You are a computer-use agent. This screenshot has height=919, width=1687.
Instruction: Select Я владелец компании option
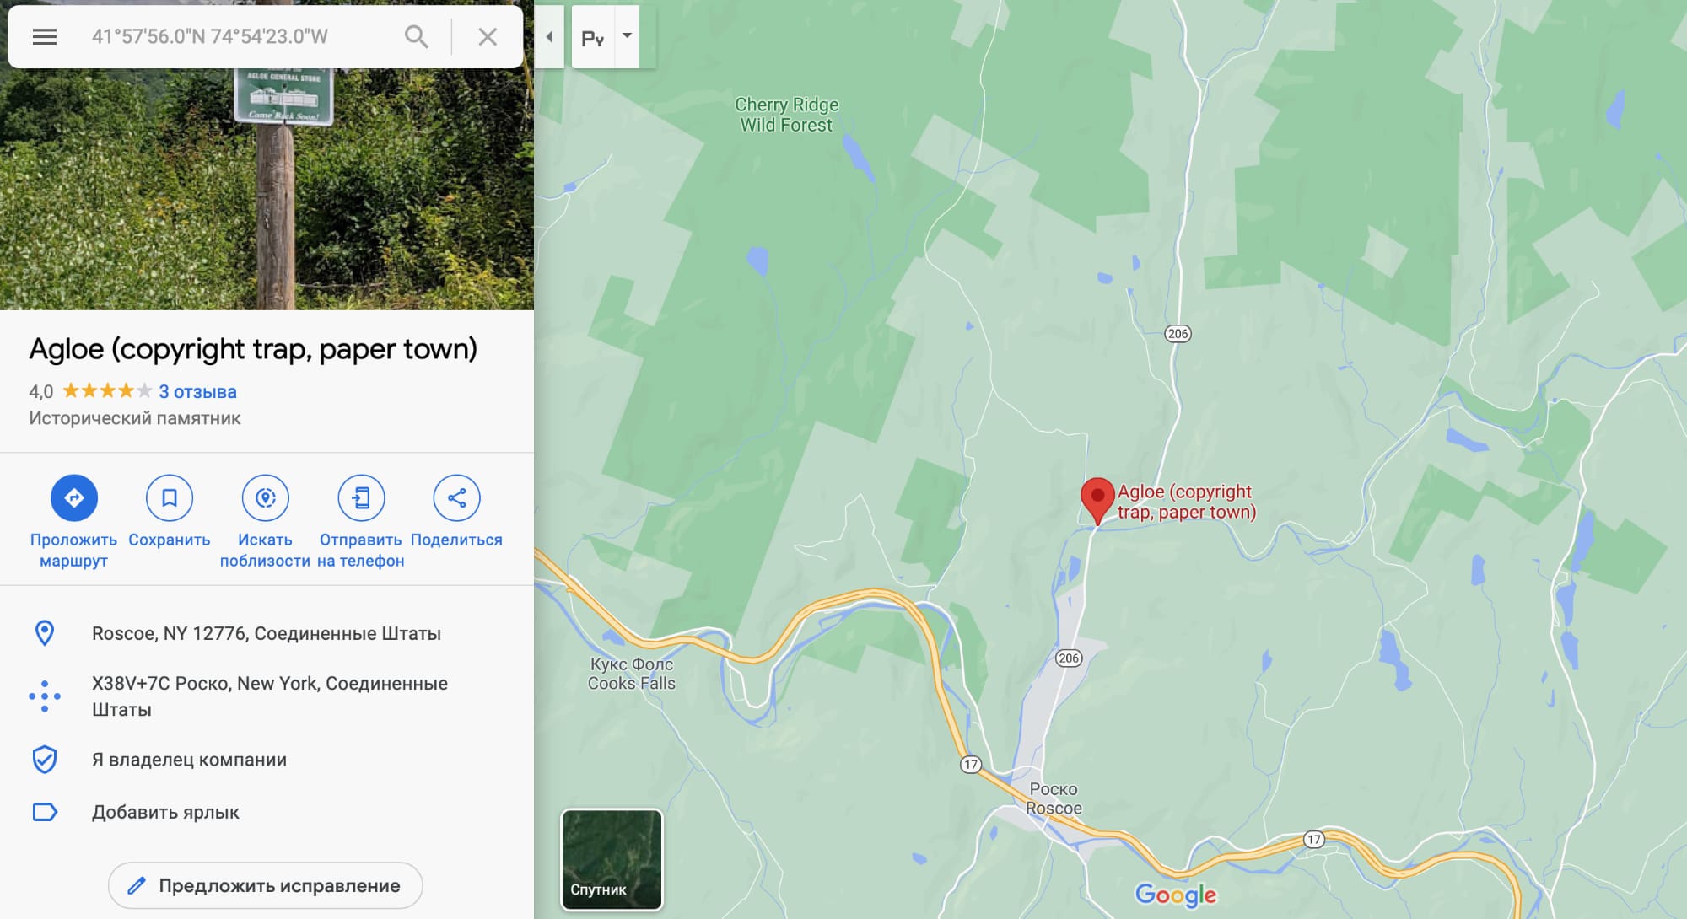(267, 760)
